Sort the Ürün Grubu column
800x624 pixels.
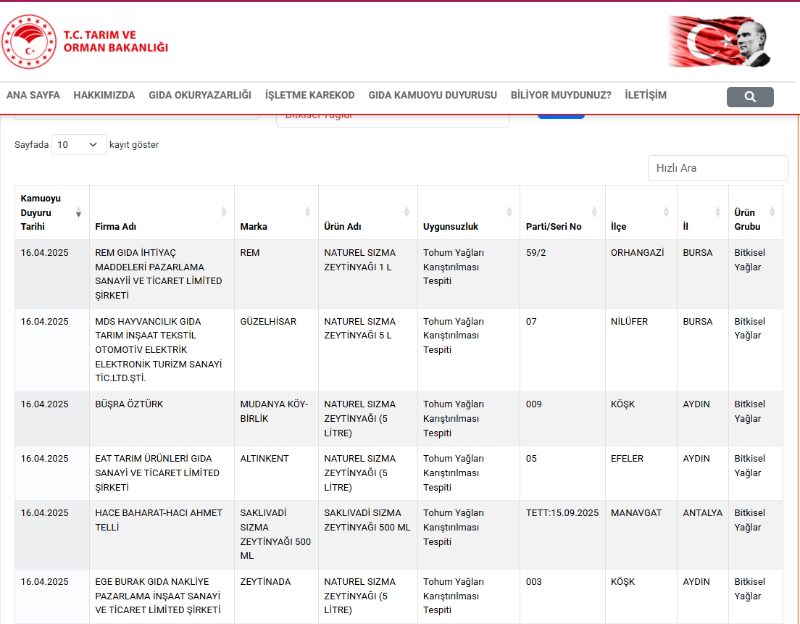(772, 212)
